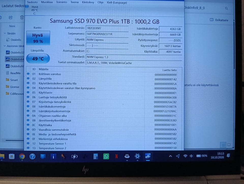This screenshot has width=244, height=184.
Task: Open WhatsApp from the taskbar
Action: pyautogui.click(x=106, y=156)
